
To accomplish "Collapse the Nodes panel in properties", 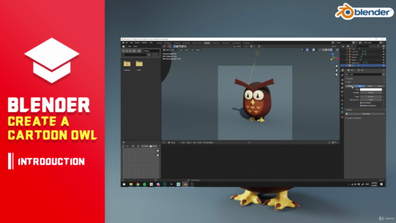I will (x=350, y=110).
